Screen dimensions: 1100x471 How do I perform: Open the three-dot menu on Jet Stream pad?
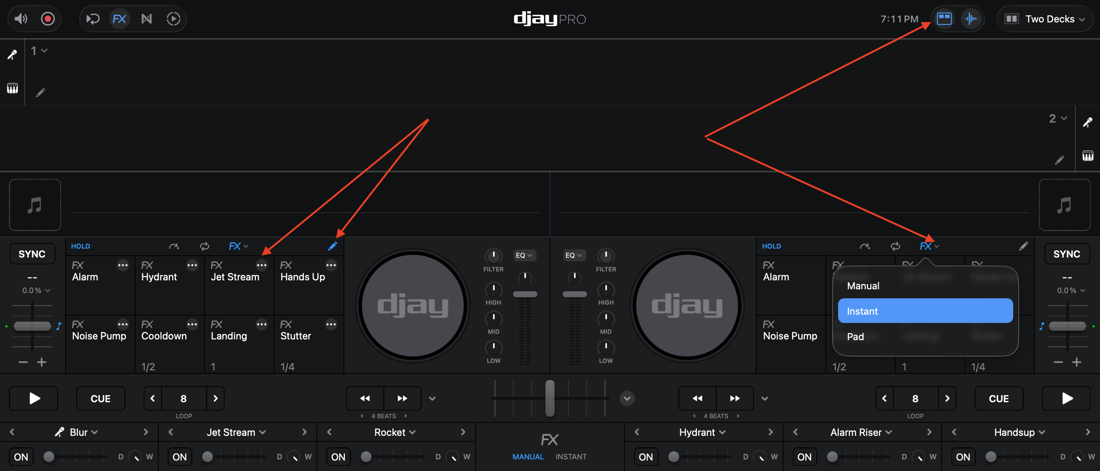click(261, 265)
